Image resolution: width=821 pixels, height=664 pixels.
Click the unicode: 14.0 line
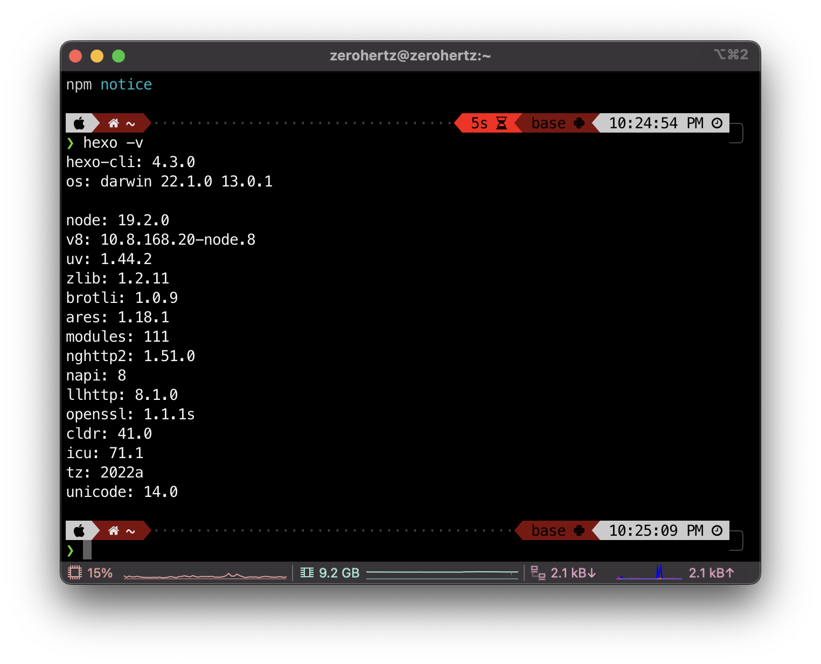(x=122, y=492)
